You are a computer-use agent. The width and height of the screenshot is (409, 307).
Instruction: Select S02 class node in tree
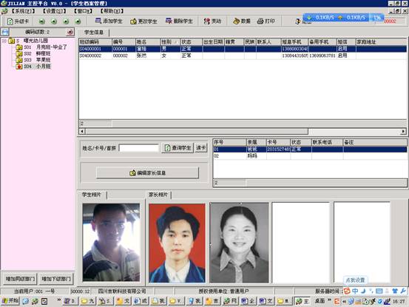coord(37,53)
